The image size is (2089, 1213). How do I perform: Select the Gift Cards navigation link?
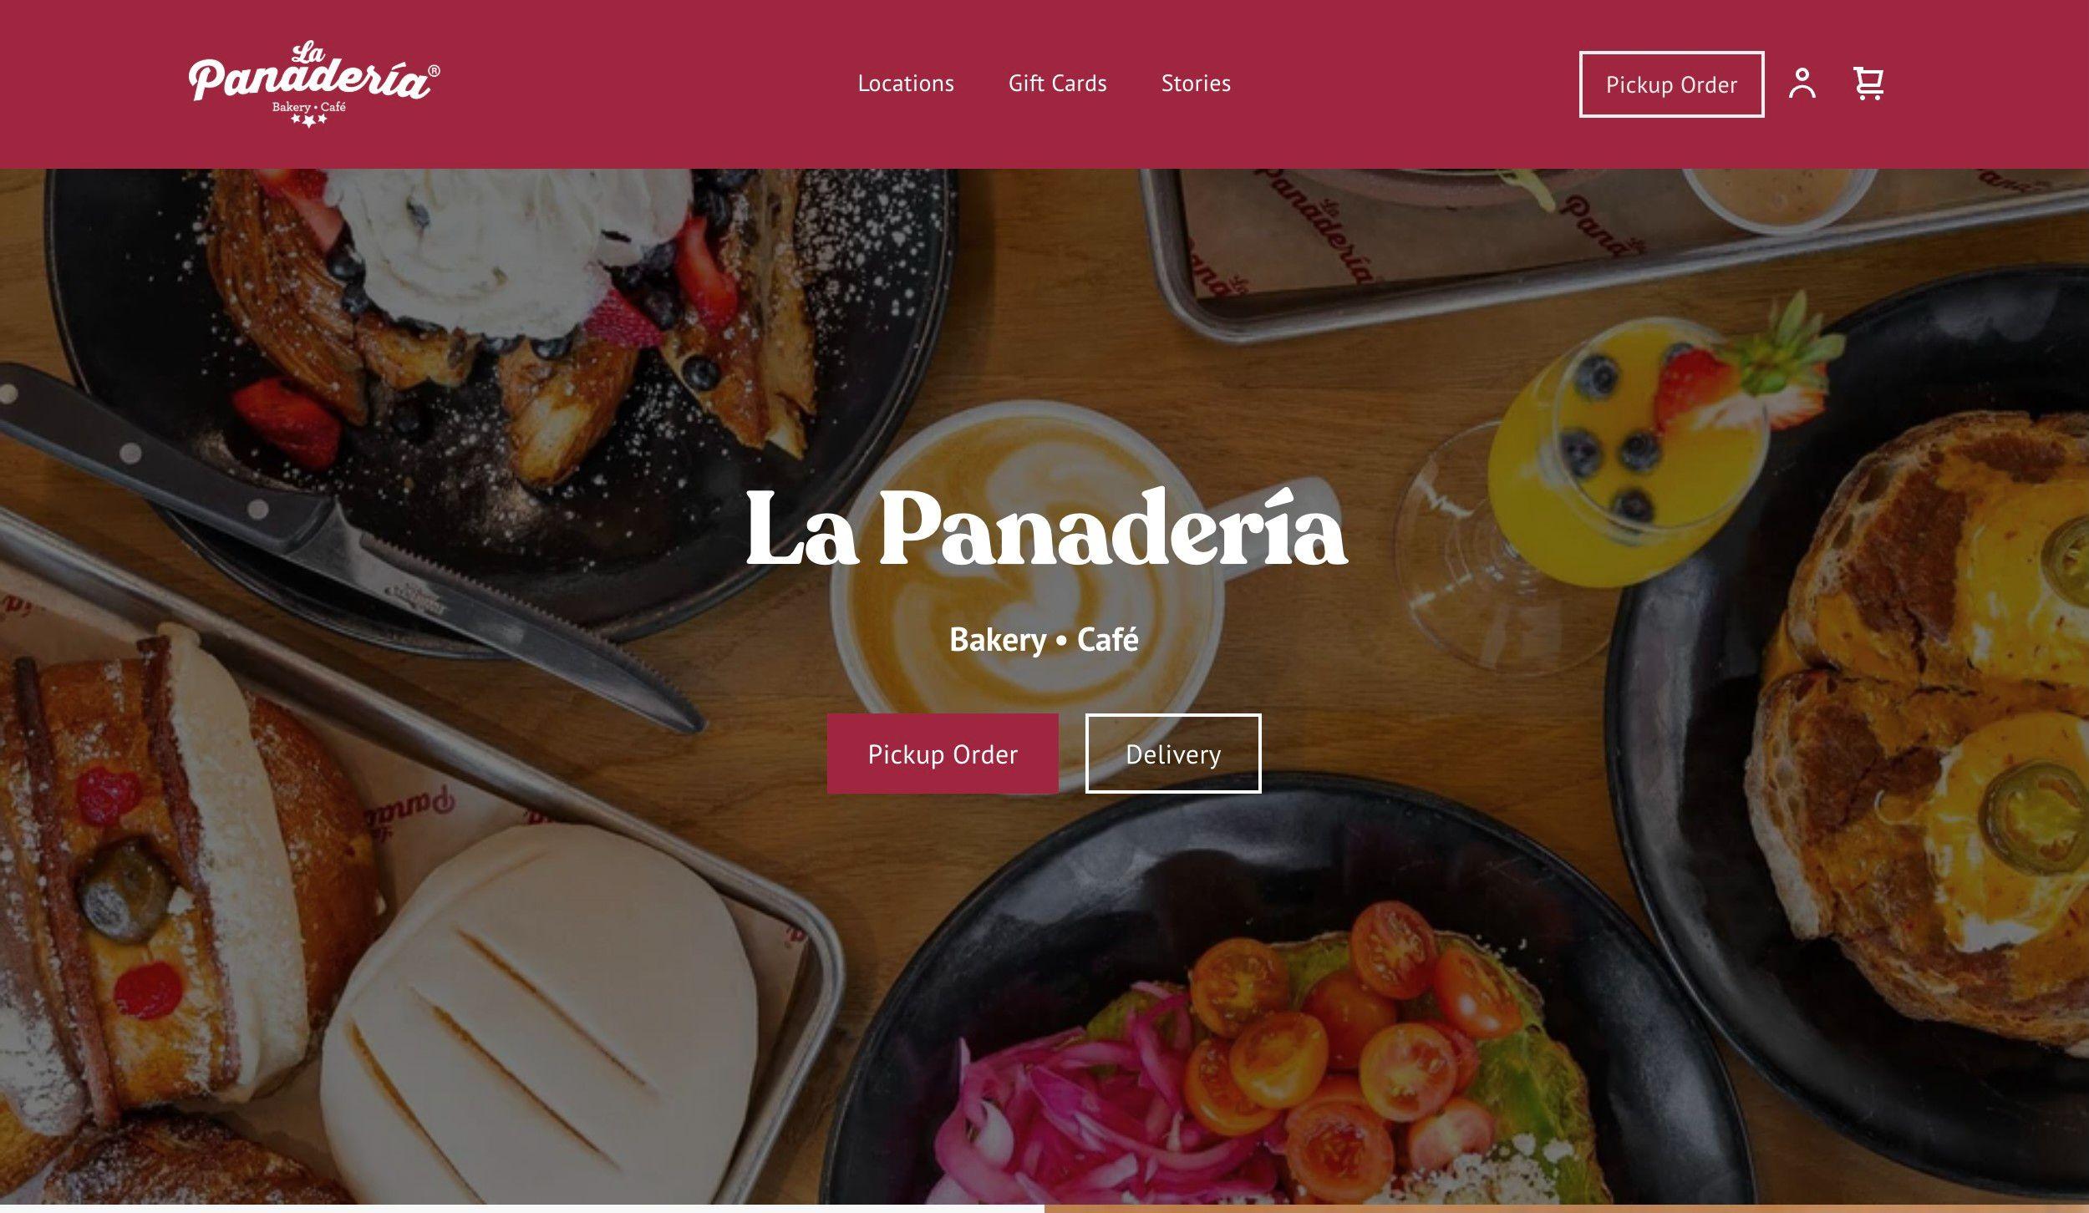(x=1058, y=84)
